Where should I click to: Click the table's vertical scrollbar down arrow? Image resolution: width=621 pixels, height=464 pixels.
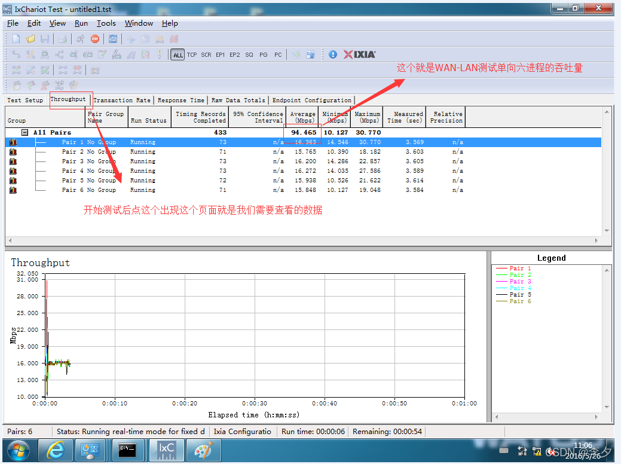[607, 231]
